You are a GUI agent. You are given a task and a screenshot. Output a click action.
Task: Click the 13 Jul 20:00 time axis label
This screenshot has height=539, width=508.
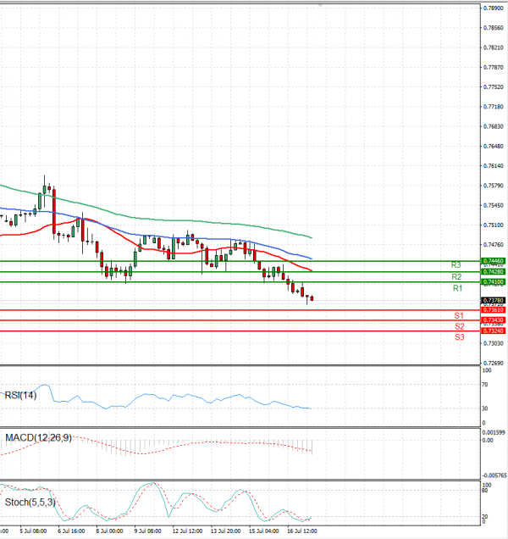point(226,531)
